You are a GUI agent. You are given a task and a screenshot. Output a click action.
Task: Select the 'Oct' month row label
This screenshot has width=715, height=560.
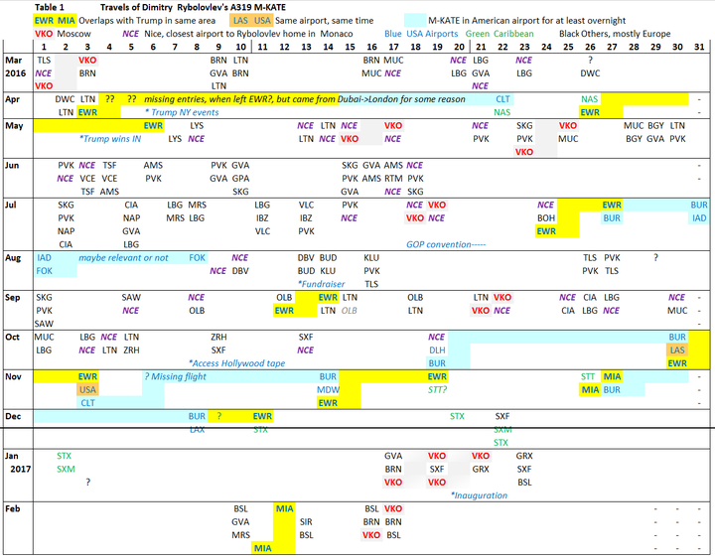pyautogui.click(x=12, y=337)
